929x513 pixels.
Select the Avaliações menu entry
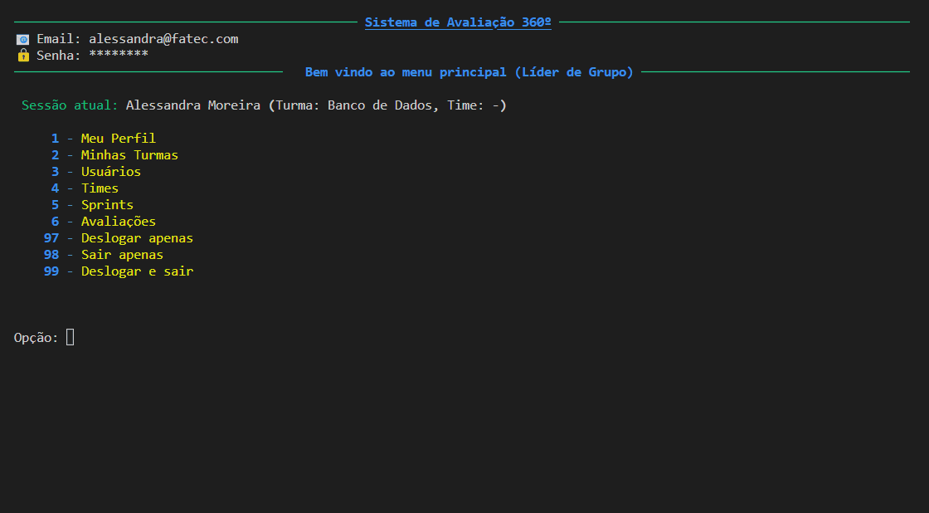pos(119,222)
